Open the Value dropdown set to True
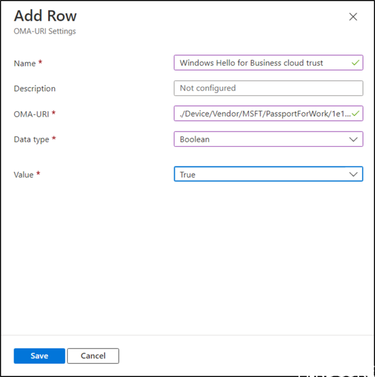The image size is (375, 377). 268,174
